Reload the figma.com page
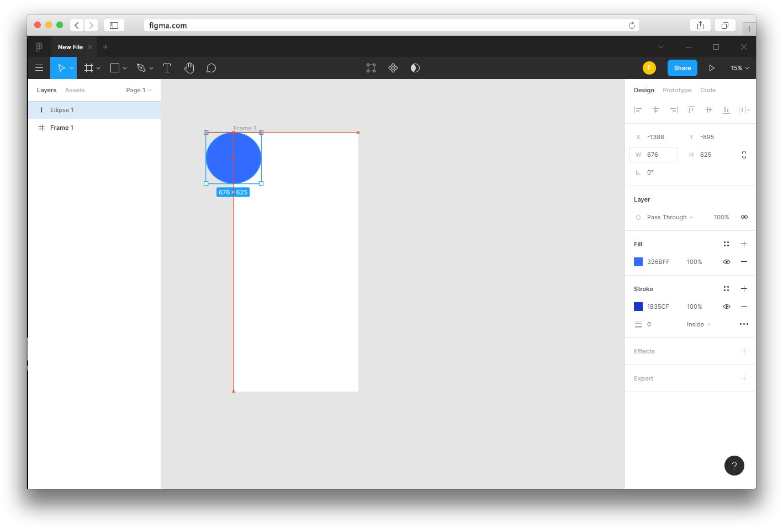Image resolution: width=783 pixels, height=528 pixels. [632, 25]
